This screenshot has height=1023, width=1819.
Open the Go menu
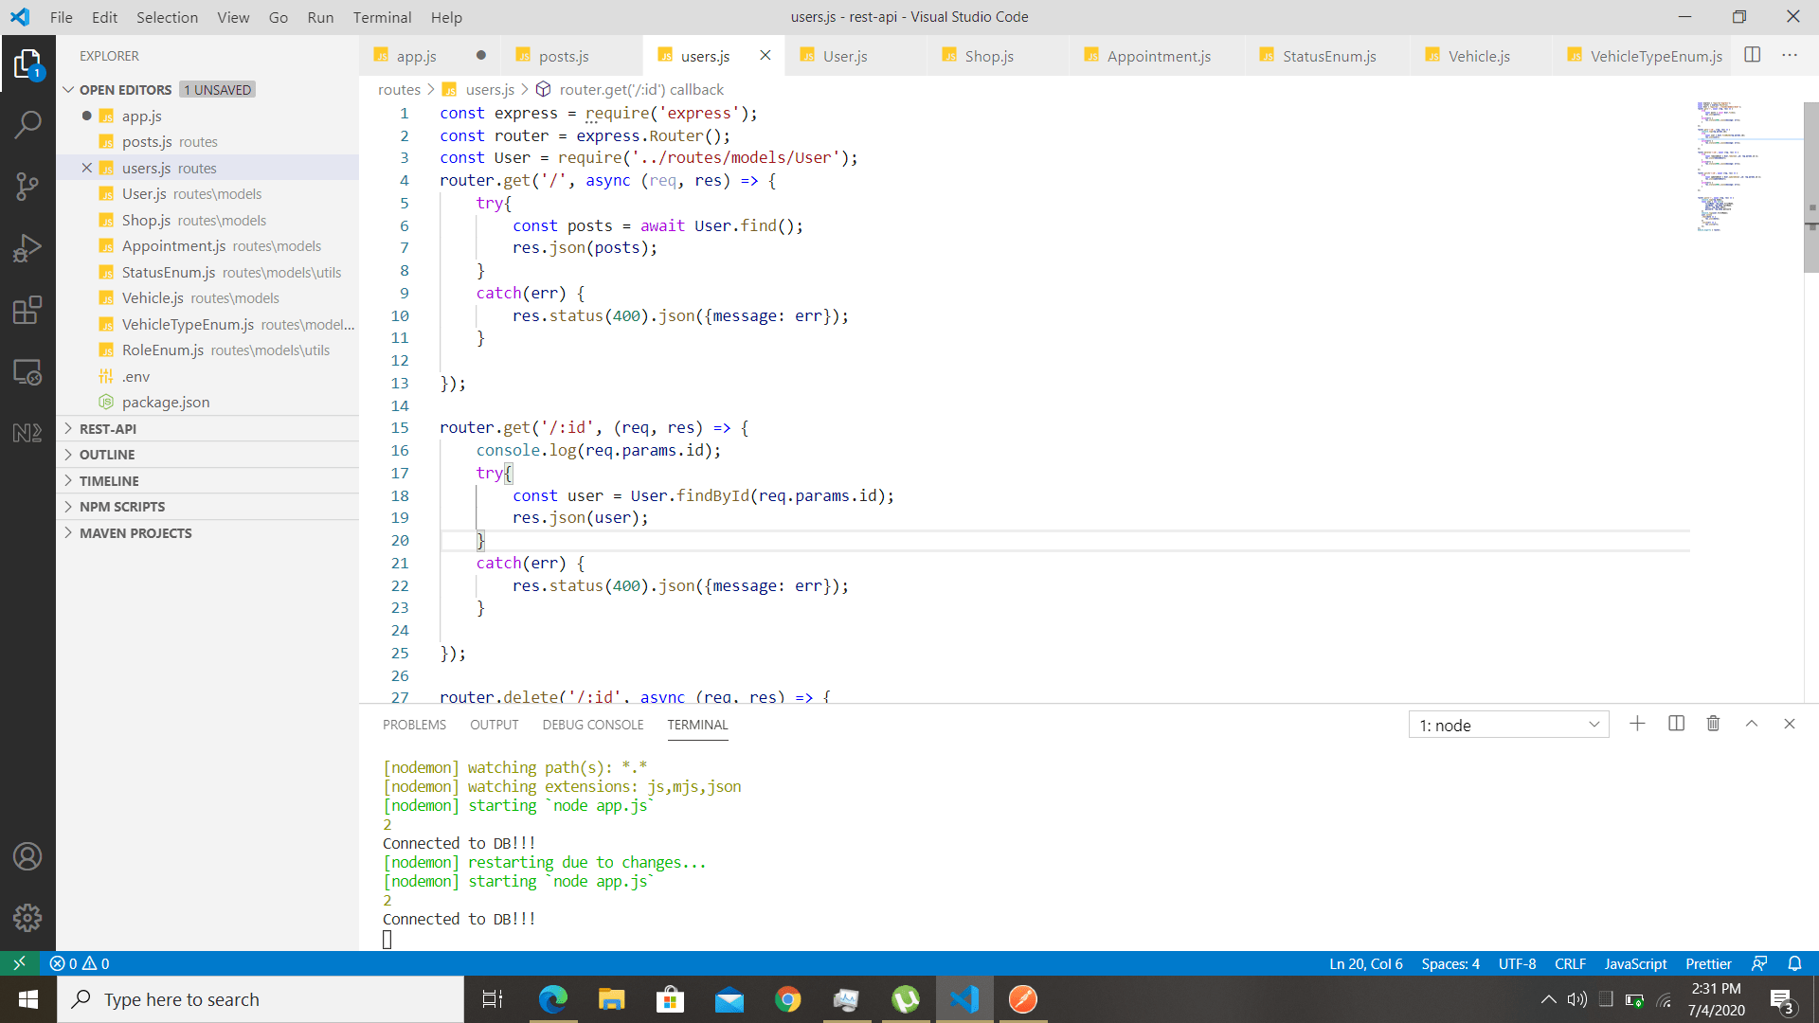click(x=278, y=17)
